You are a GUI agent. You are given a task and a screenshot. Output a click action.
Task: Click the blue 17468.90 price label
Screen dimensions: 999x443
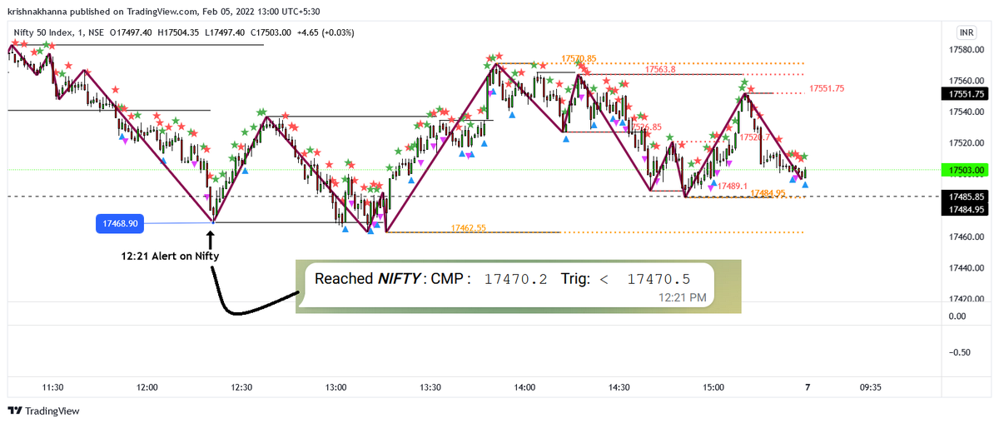point(121,223)
